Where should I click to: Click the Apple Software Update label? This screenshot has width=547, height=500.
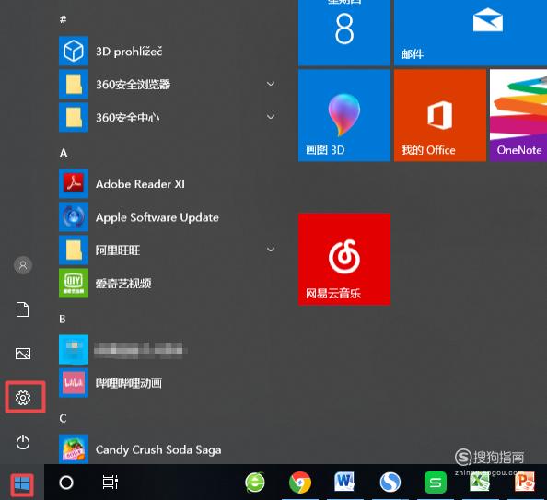157,217
